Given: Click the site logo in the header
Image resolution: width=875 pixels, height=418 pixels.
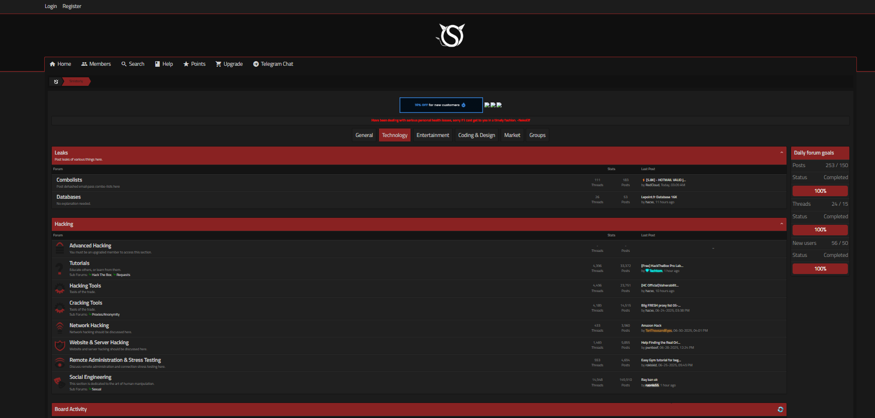Looking at the screenshot, I should [x=451, y=35].
